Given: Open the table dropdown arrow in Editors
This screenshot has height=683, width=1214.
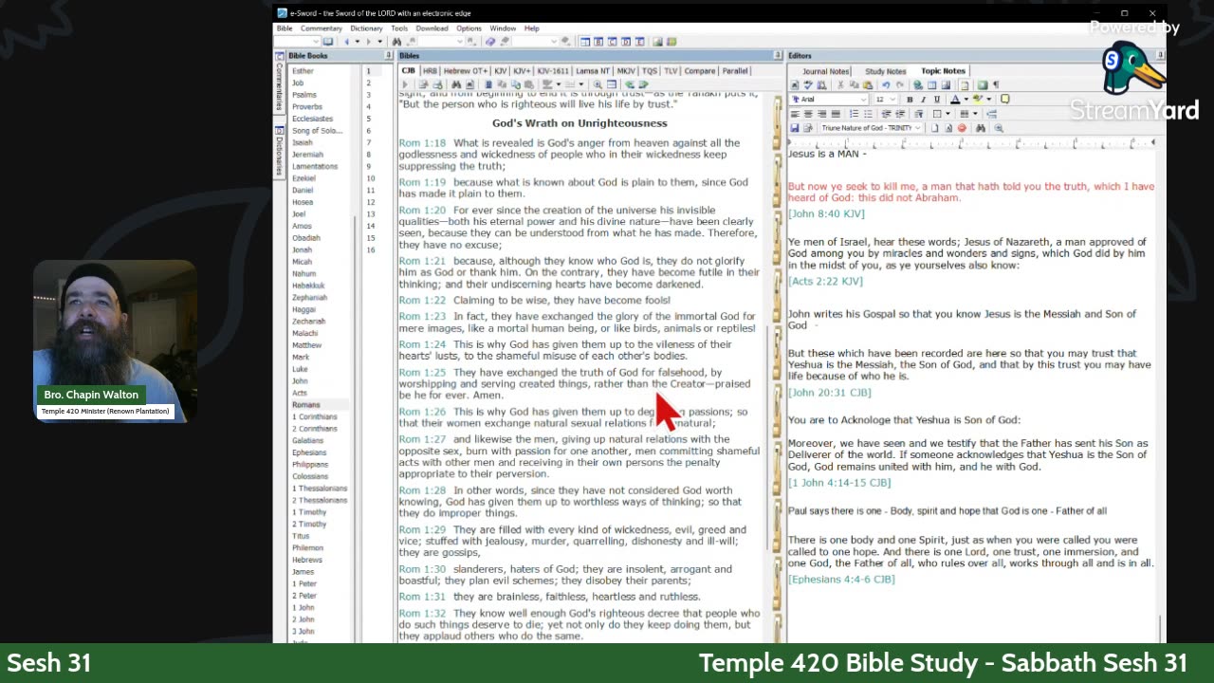Looking at the screenshot, I should pyautogui.click(x=975, y=114).
